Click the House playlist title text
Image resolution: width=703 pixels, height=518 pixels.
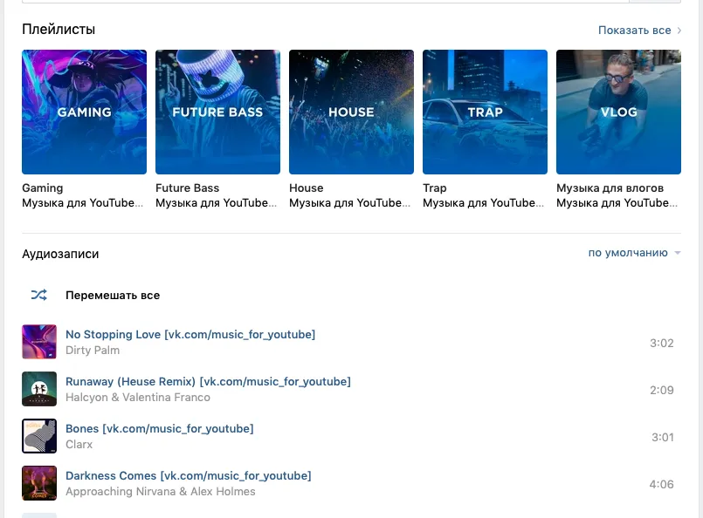coord(307,188)
